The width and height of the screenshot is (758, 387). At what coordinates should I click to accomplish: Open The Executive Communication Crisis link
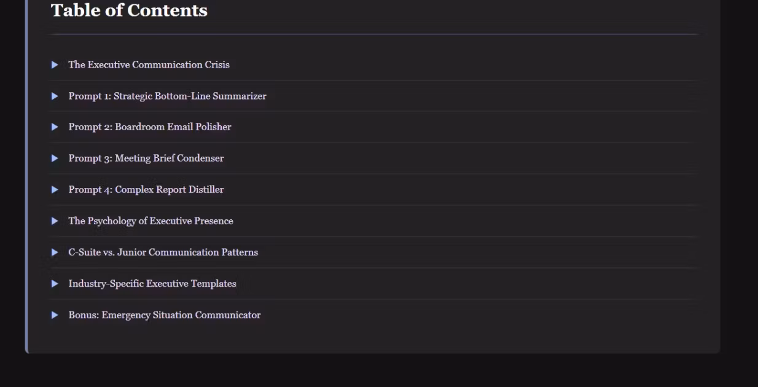pyautogui.click(x=149, y=64)
